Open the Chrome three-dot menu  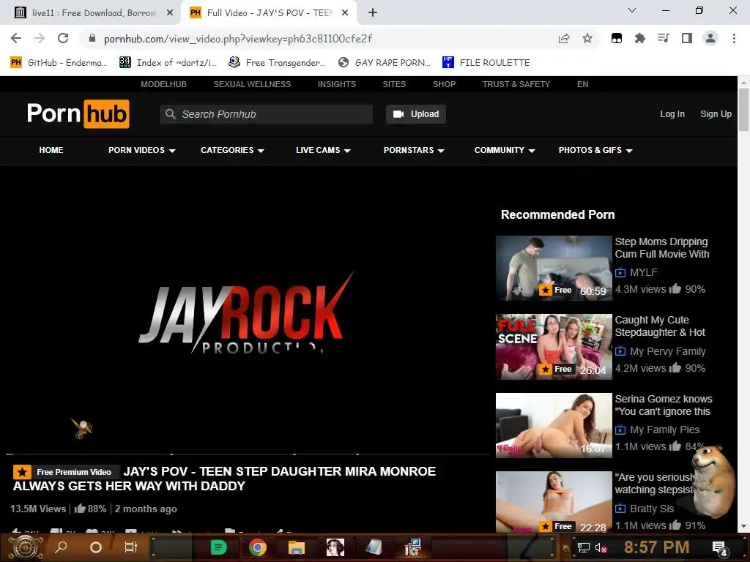[x=734, y=38]
